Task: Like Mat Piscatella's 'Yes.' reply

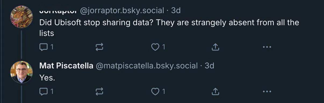Action: pos(158,92)
